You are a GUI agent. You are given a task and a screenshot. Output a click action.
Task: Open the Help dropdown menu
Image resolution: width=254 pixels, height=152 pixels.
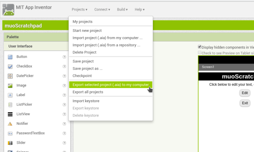tap(140, 9)
